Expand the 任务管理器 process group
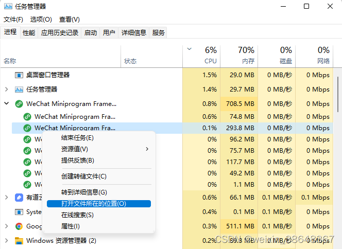This screenshot has width=342, height=249. click(x=7, y=90)
